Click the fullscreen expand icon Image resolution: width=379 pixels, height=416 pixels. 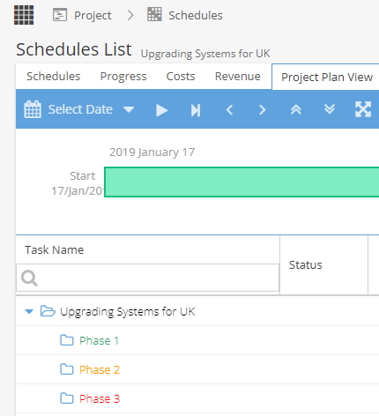(363, 109)
